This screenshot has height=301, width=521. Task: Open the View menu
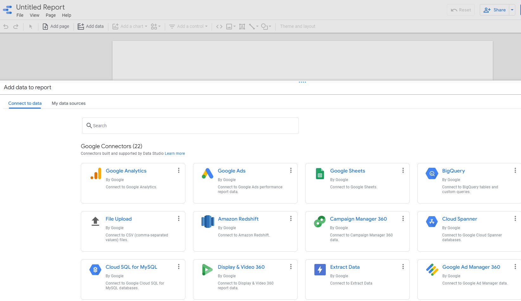pos(35,15)
